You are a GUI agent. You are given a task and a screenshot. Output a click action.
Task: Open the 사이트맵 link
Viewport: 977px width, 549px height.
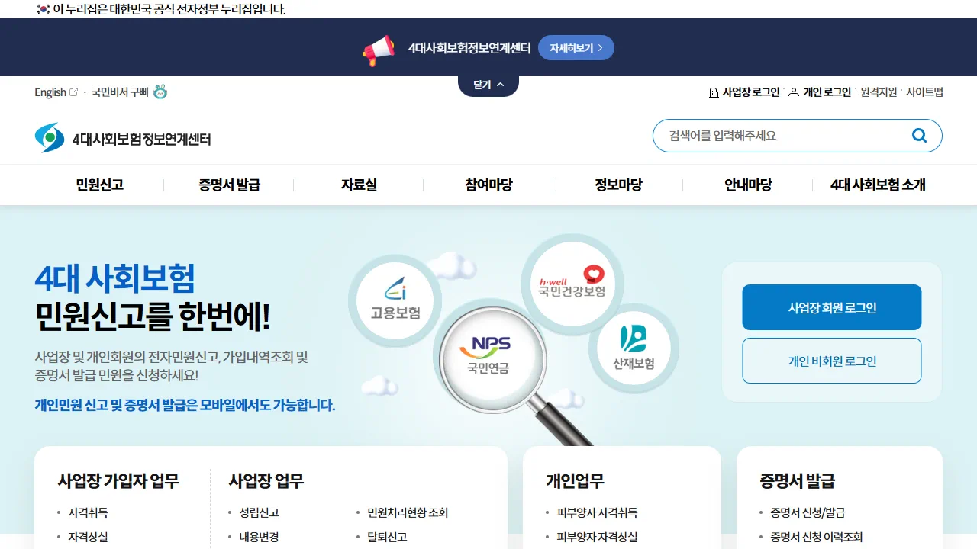click(x=924, y=92)
